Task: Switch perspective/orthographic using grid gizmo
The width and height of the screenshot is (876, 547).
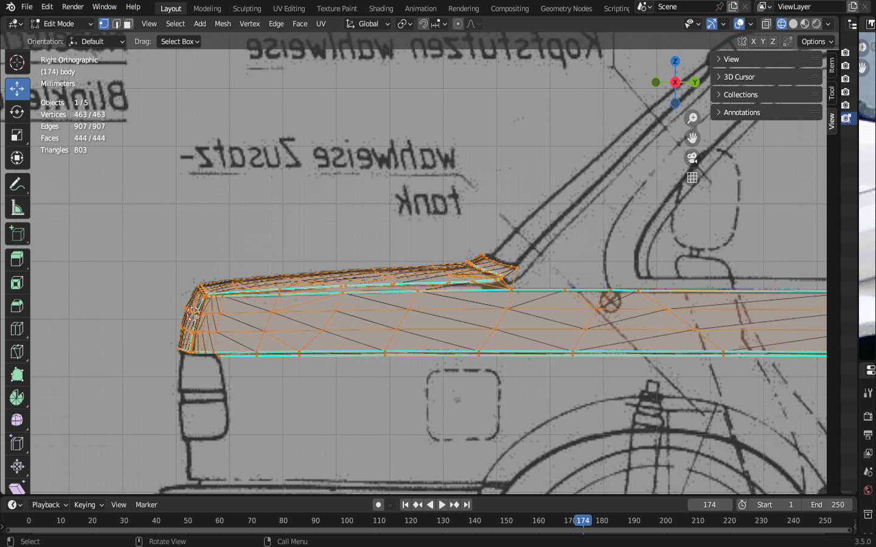Action: 692,177
